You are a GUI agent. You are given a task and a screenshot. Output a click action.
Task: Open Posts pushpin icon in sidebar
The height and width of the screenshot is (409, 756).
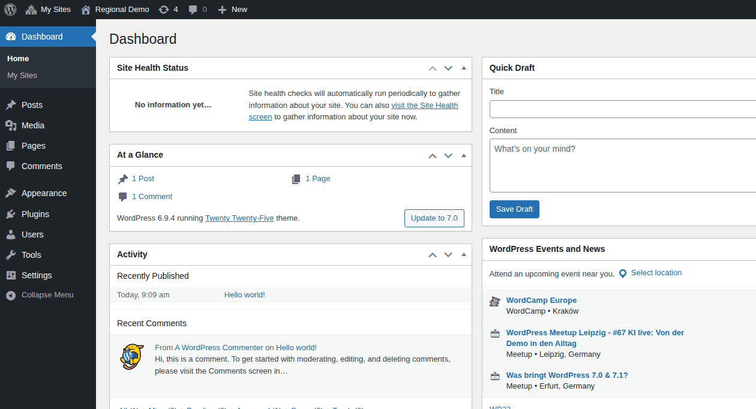coord(11,105)
